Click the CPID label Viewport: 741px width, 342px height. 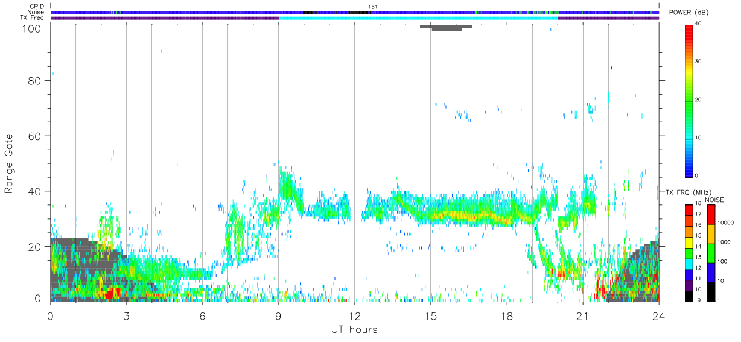point(37,7)
